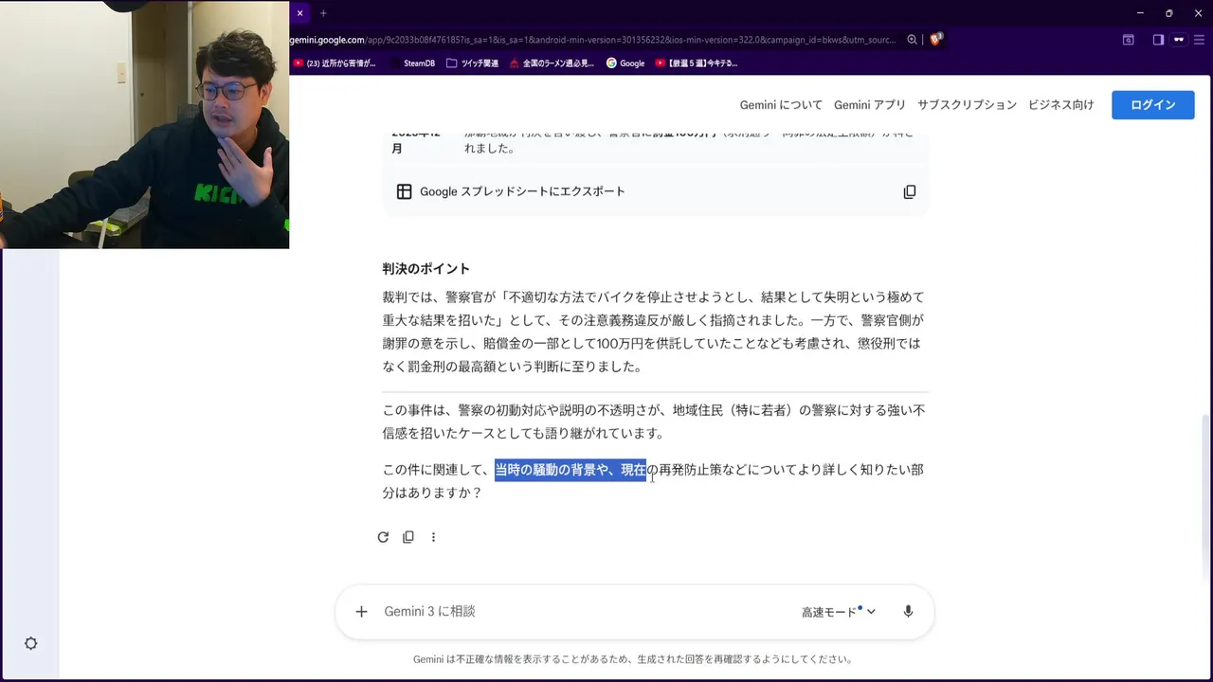Click the 判決のポイント heading
This screenshot has width=1213, height=682.
click(425, 269)
